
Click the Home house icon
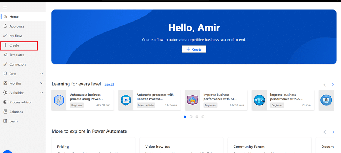(x=6, y=17)
